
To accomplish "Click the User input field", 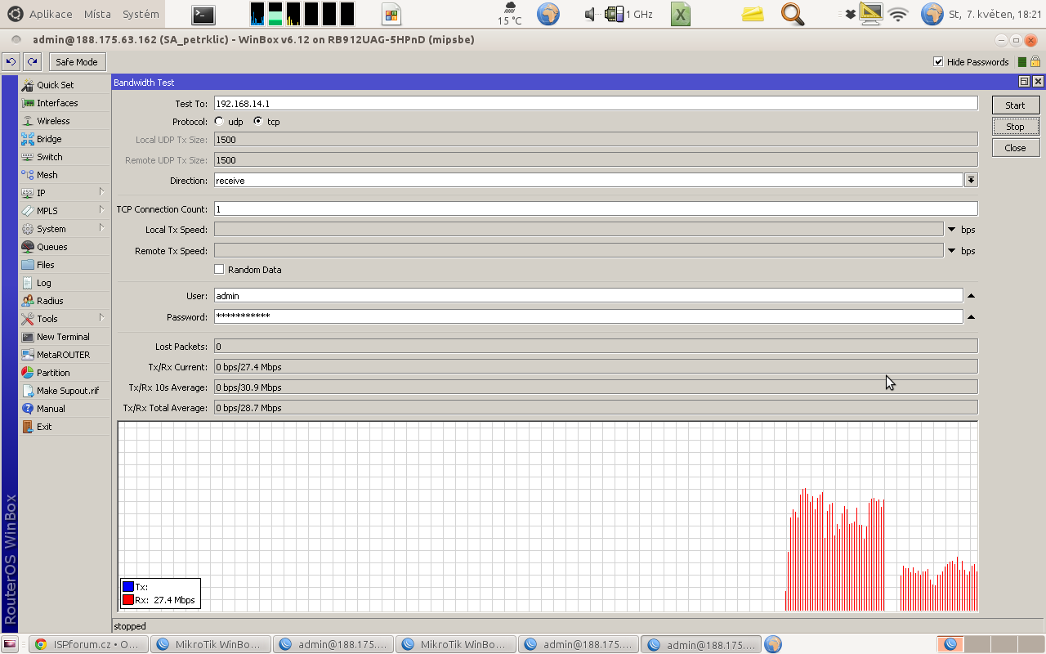I will [588, 295].
